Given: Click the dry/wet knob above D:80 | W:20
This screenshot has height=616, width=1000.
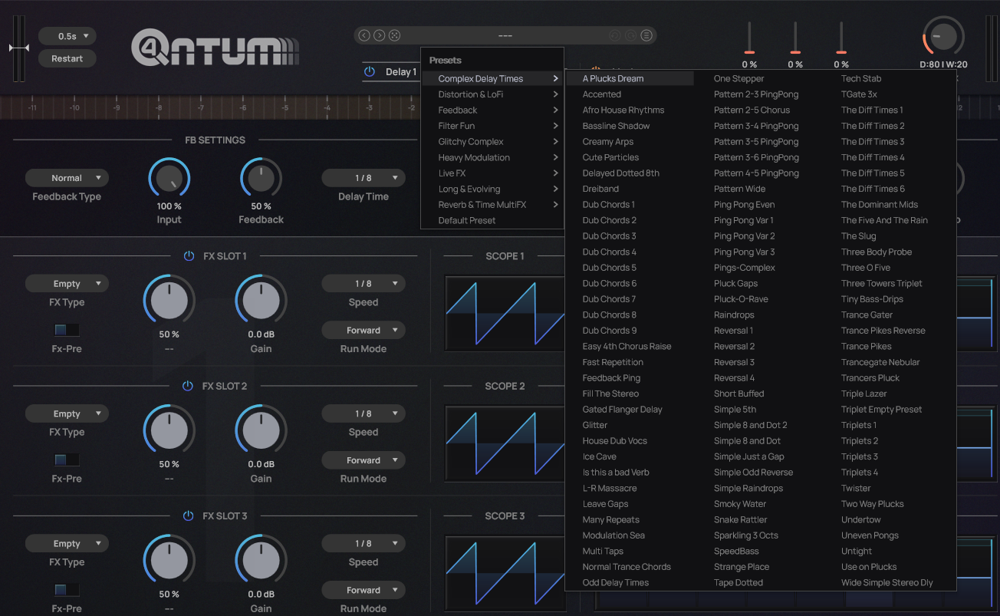Looking at the screenshot, I should point(943,37).
